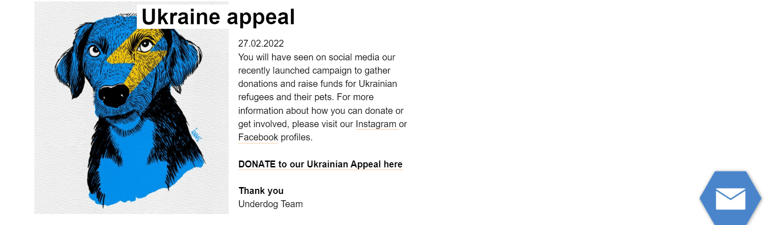The image size is (764, 225).
Task: Click the artist signature beside the dog
Action: pyautogui.click(x=196, y=134)
